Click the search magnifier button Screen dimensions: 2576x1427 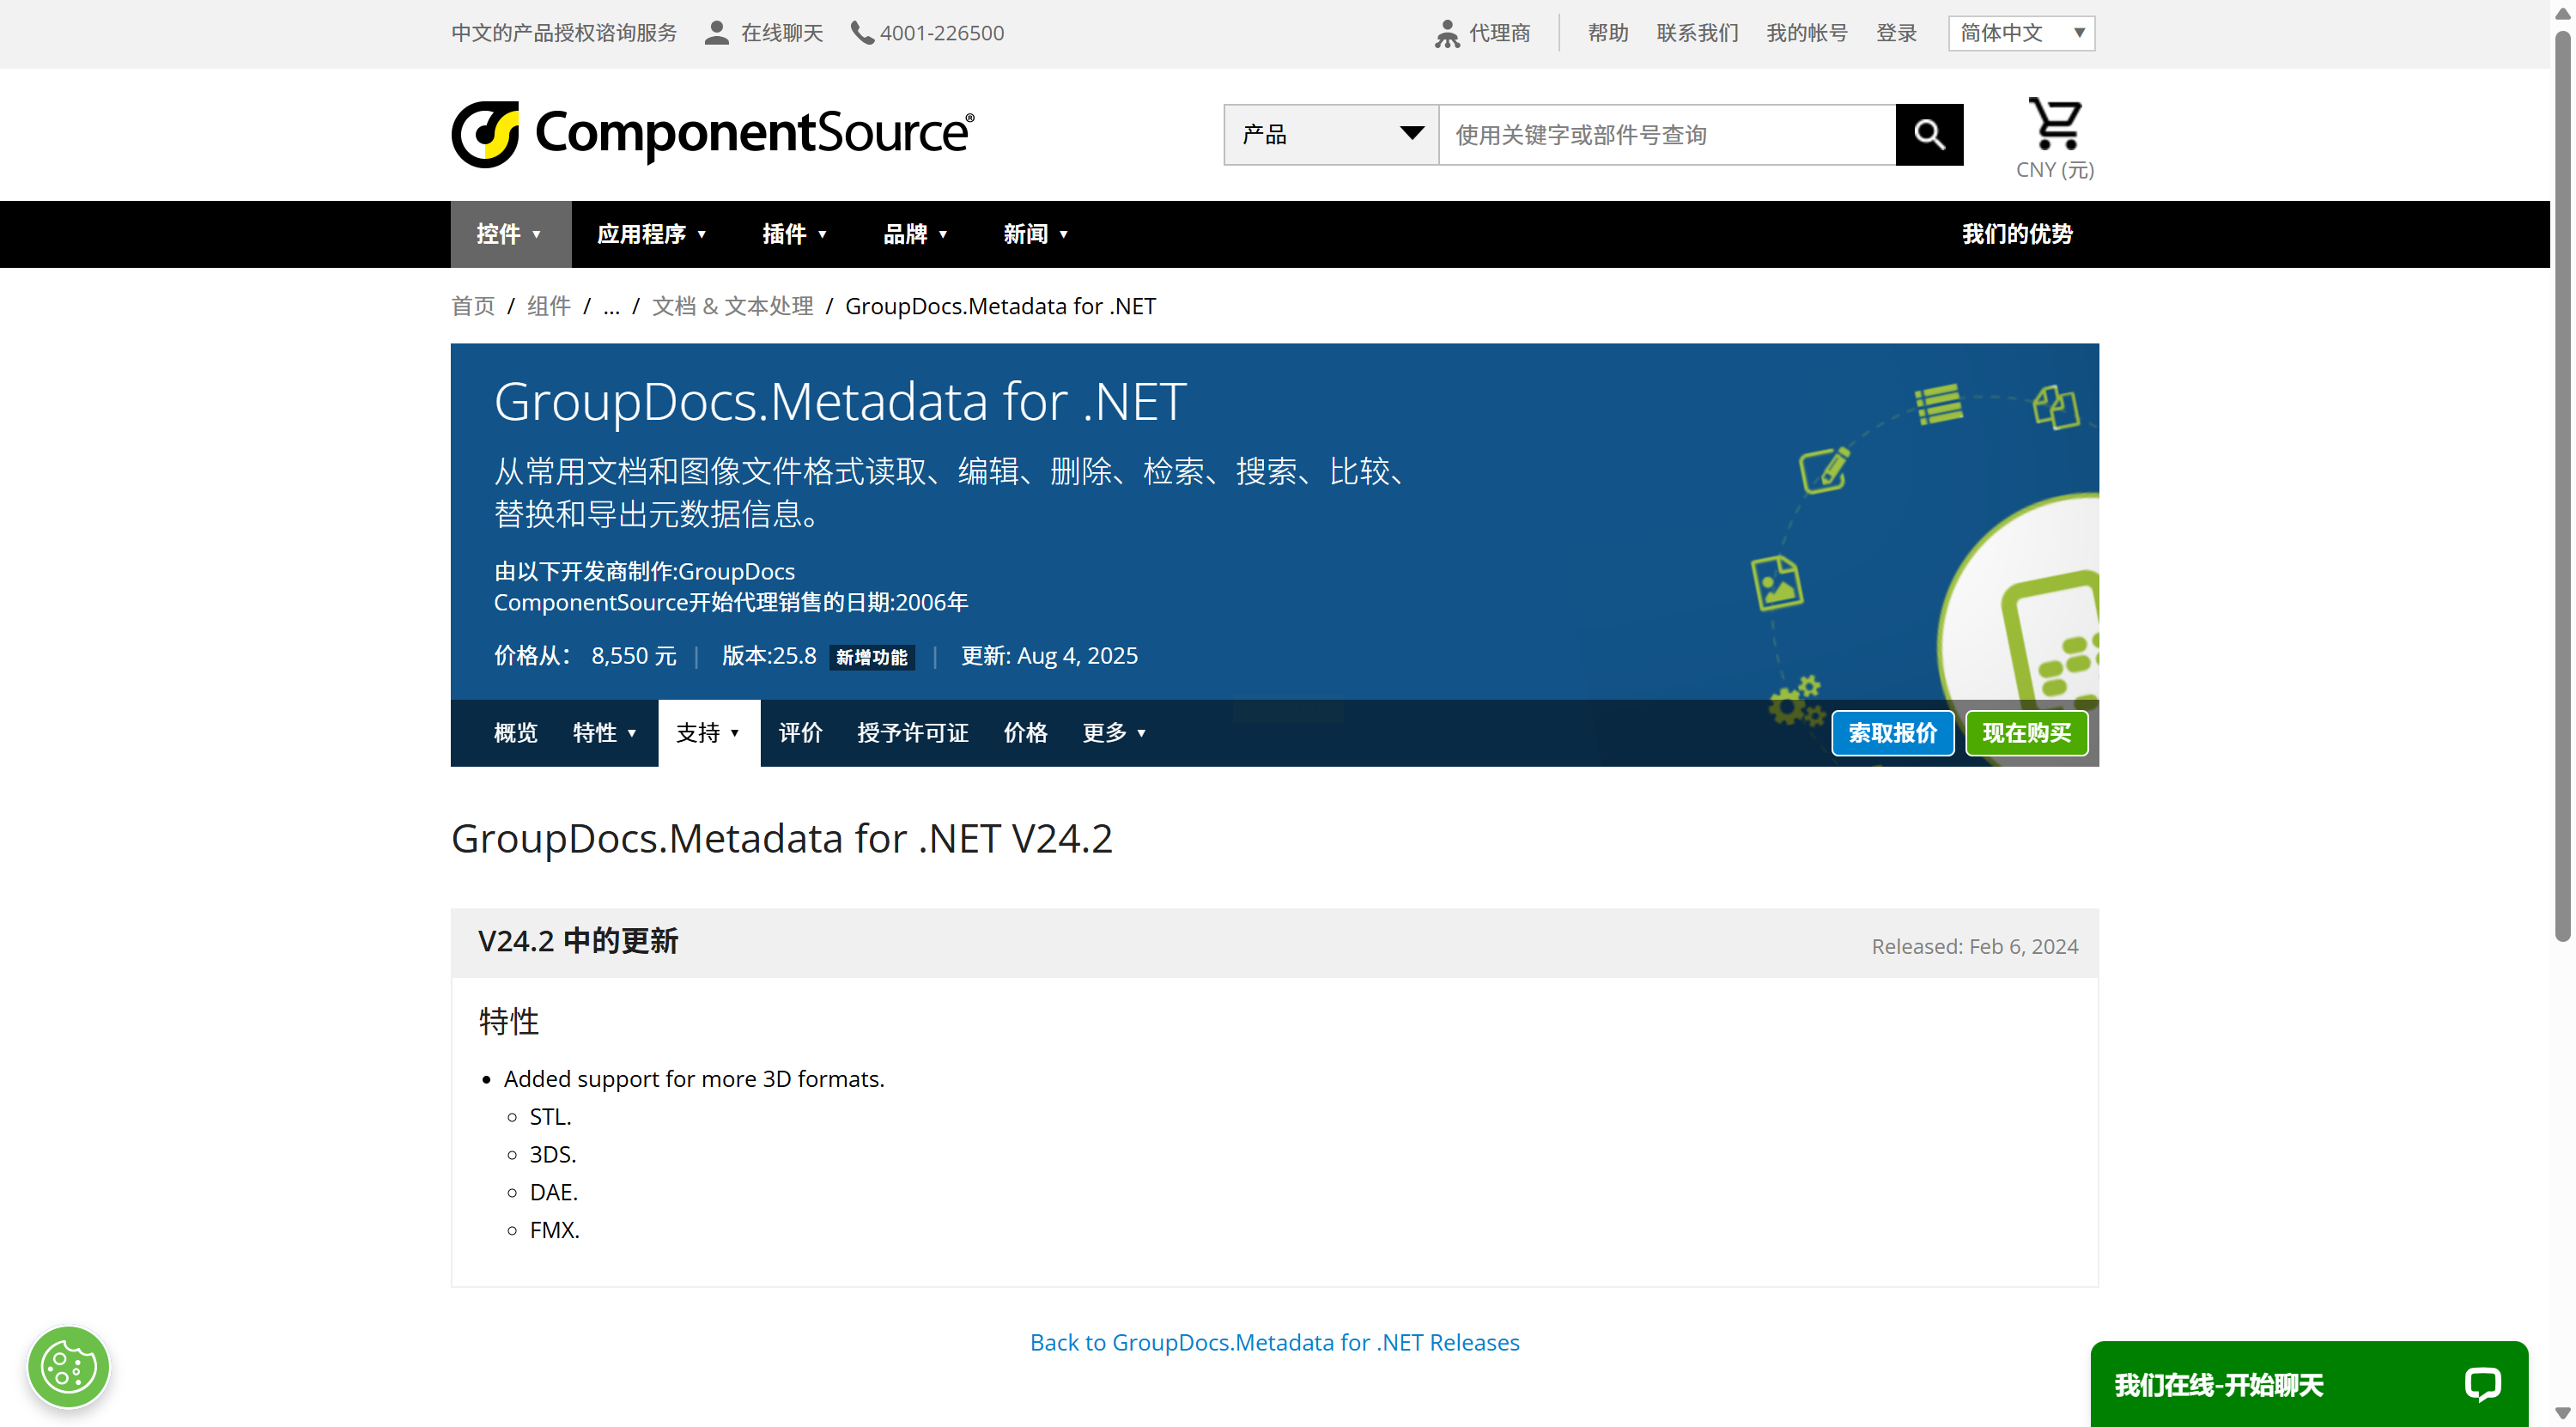tap(1929, 134)
